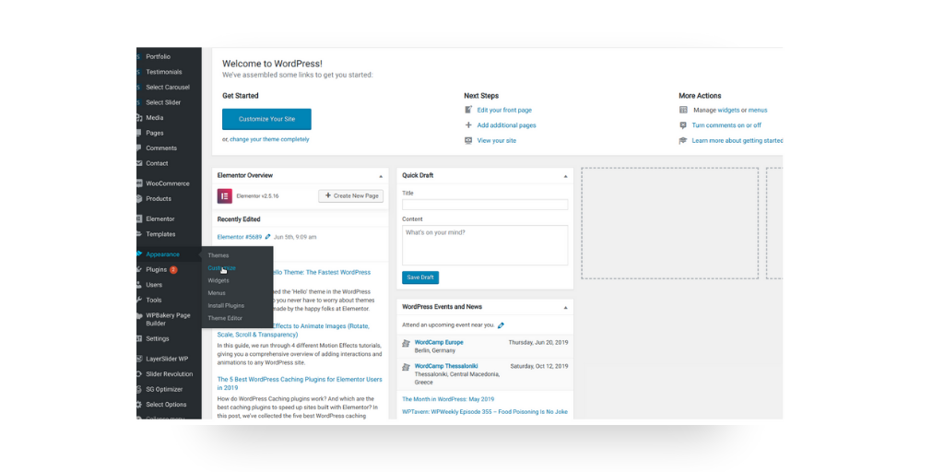This screenshot has height=472, width=944.
Task: Open the Contact menu in sidebar
Action: (157, 163)
